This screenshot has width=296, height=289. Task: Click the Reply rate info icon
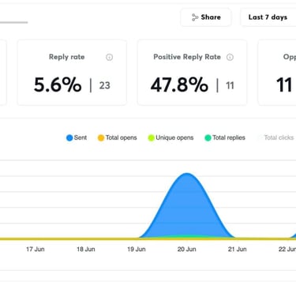click(x=109, y=57)
